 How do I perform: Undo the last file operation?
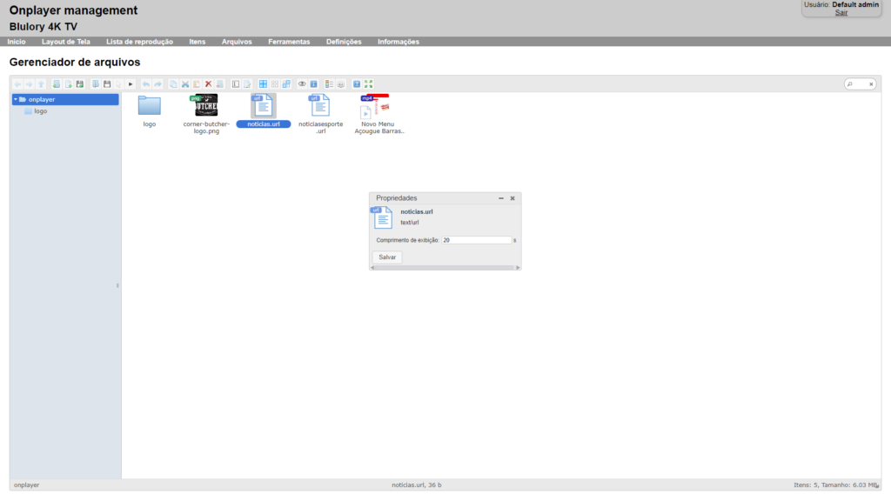coord(146,84)
